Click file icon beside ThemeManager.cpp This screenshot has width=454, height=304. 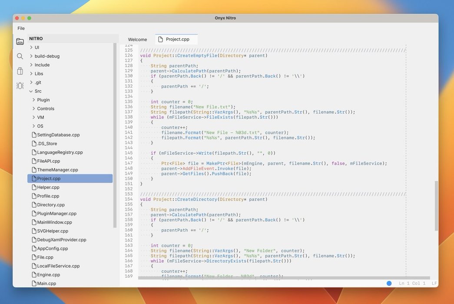click(x=34, y=170)
